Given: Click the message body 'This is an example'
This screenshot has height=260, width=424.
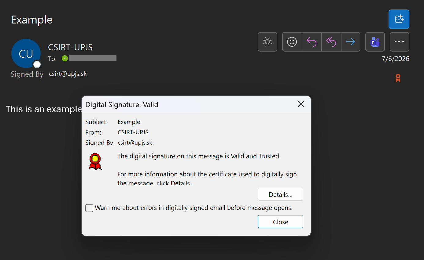Looking at the screenshot, I should (44, 109).
